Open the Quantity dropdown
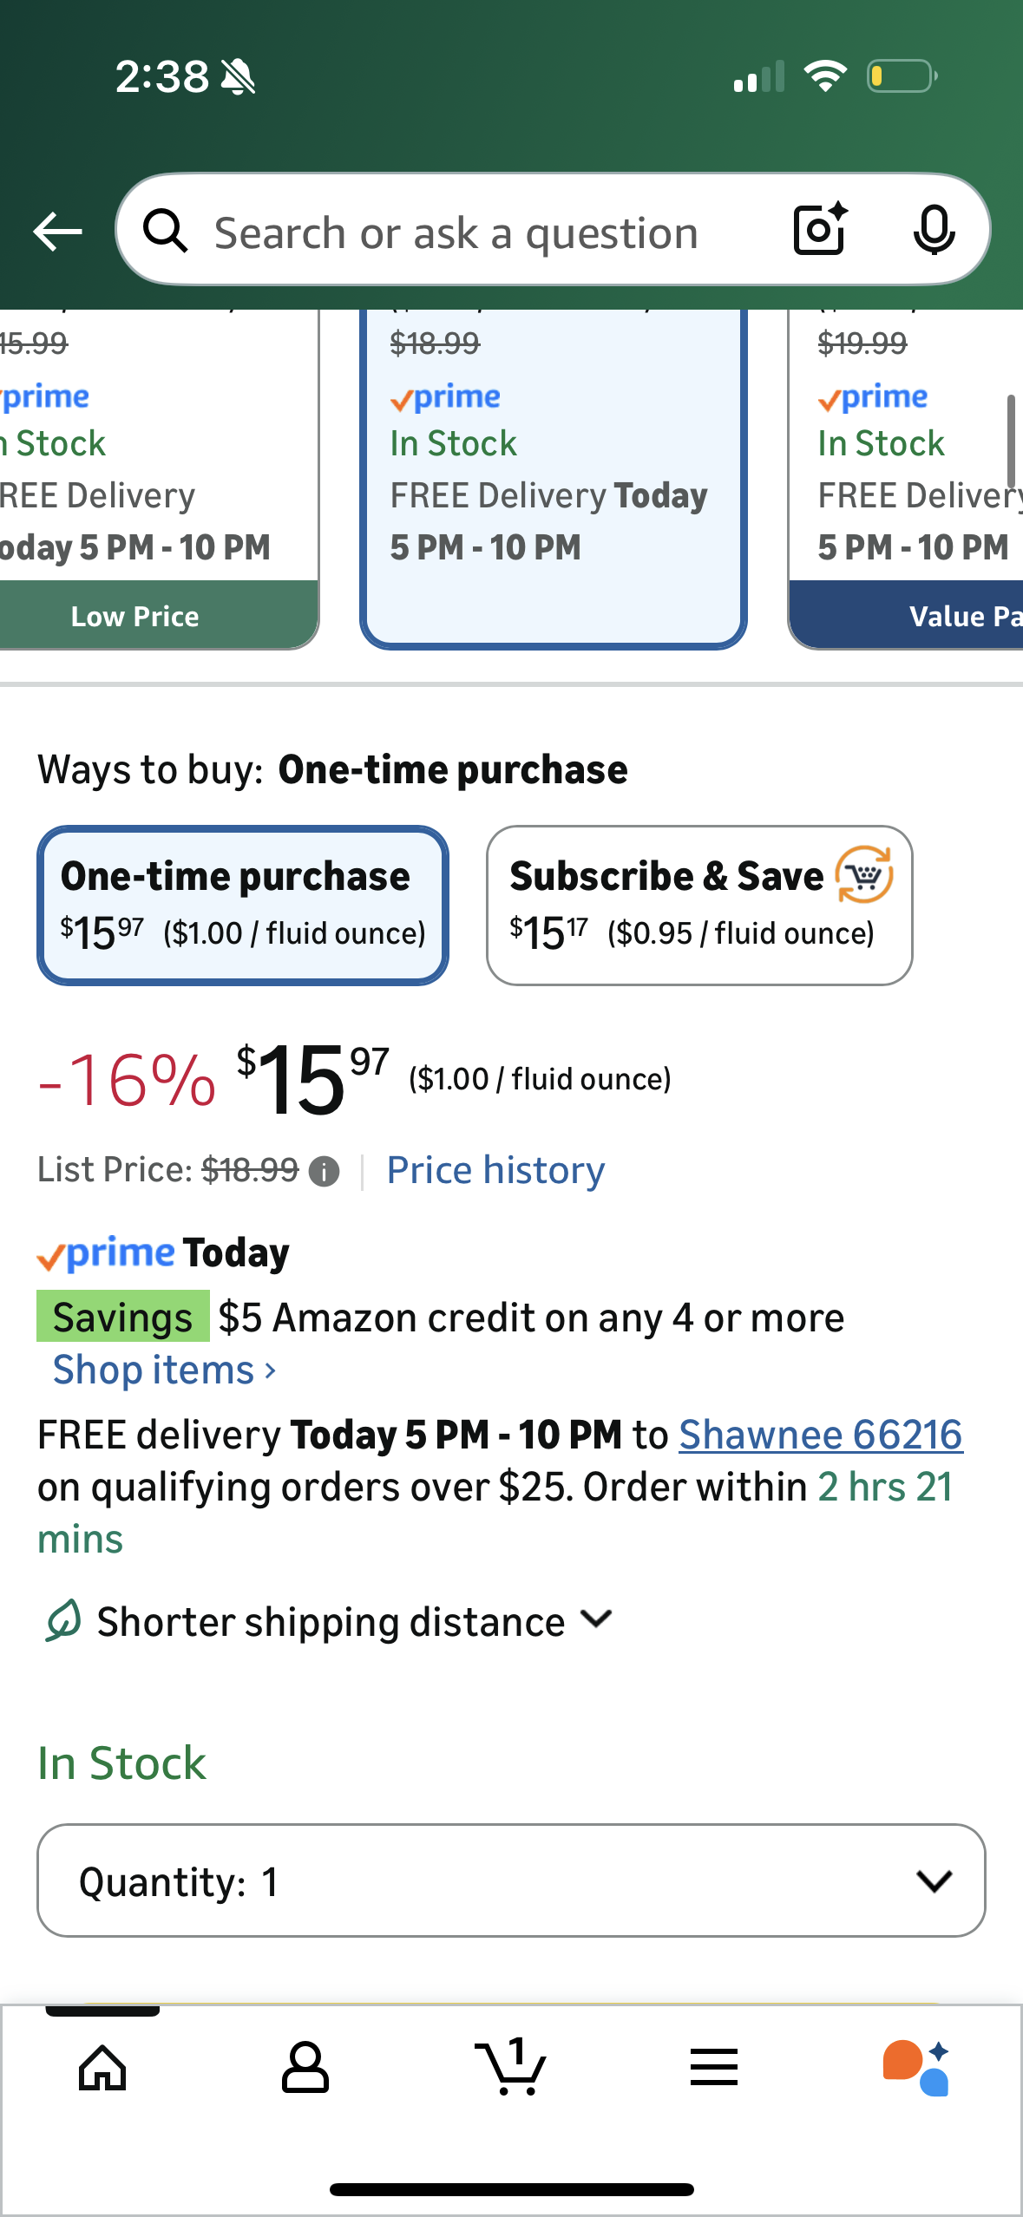Screen dimensions: 1023x2217 (x=511, y=1880)
